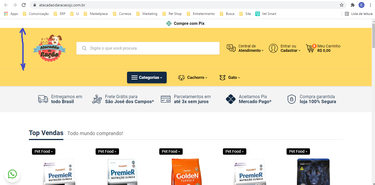The height and width of the screenshot is (185, 375).
Task: Open the shopping cart icon
Action: click(x=311, y=48)
